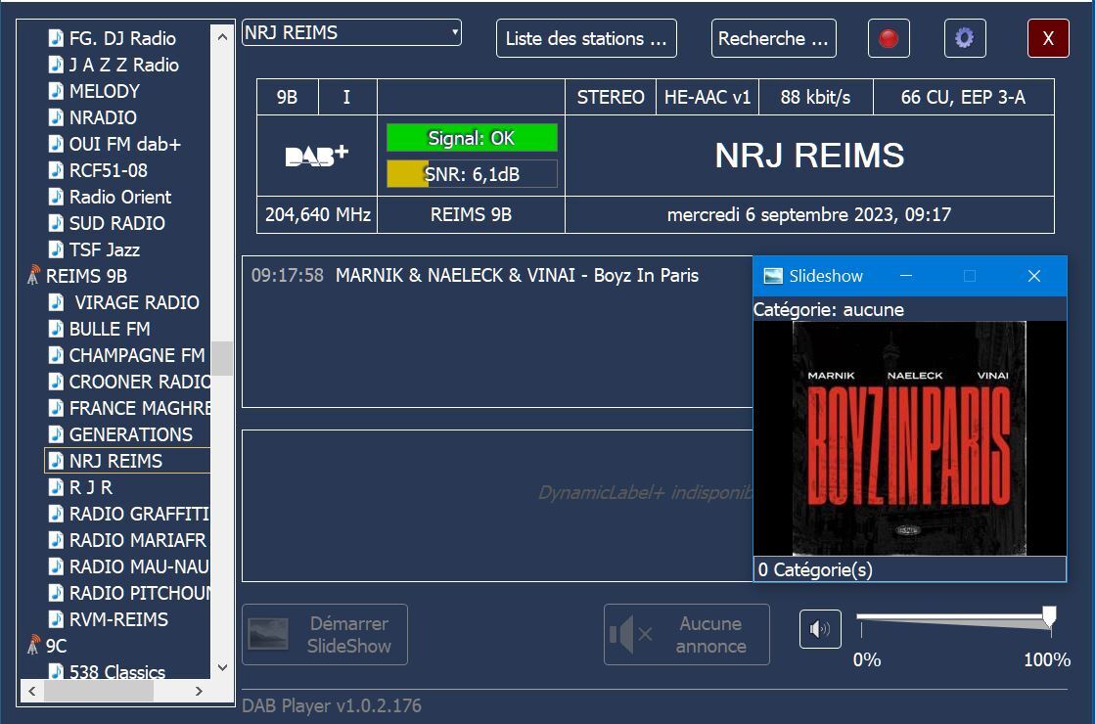Select NRADIO station
The image size is (1095, 724).
[103, 118]
